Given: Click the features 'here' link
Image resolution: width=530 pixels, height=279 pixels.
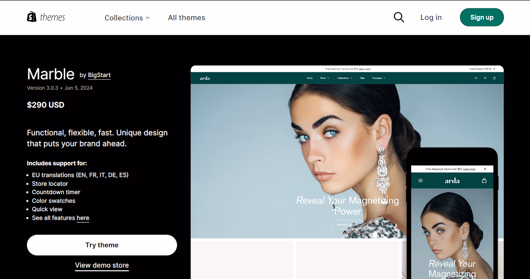Looking at the screenshot, I should 83,218.
